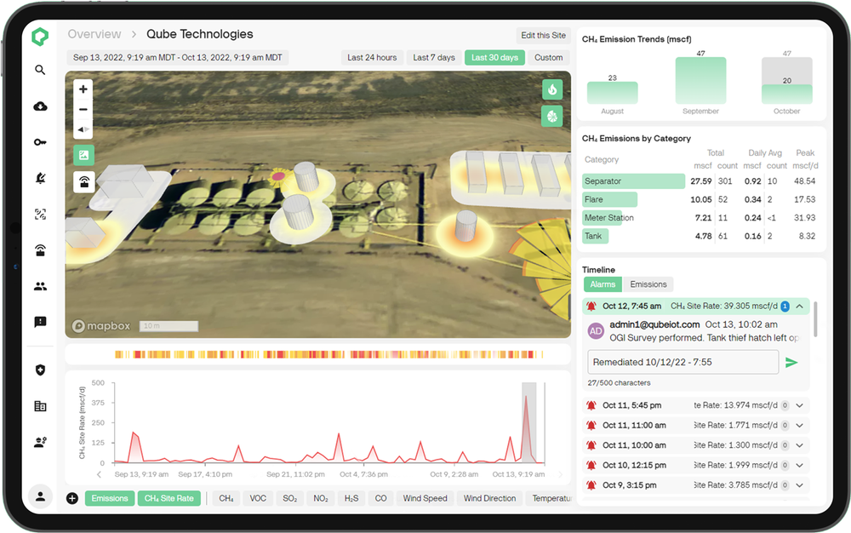Open the wind rose overlay on the map
The image size is (851, 533).
[x=551, y=116]
